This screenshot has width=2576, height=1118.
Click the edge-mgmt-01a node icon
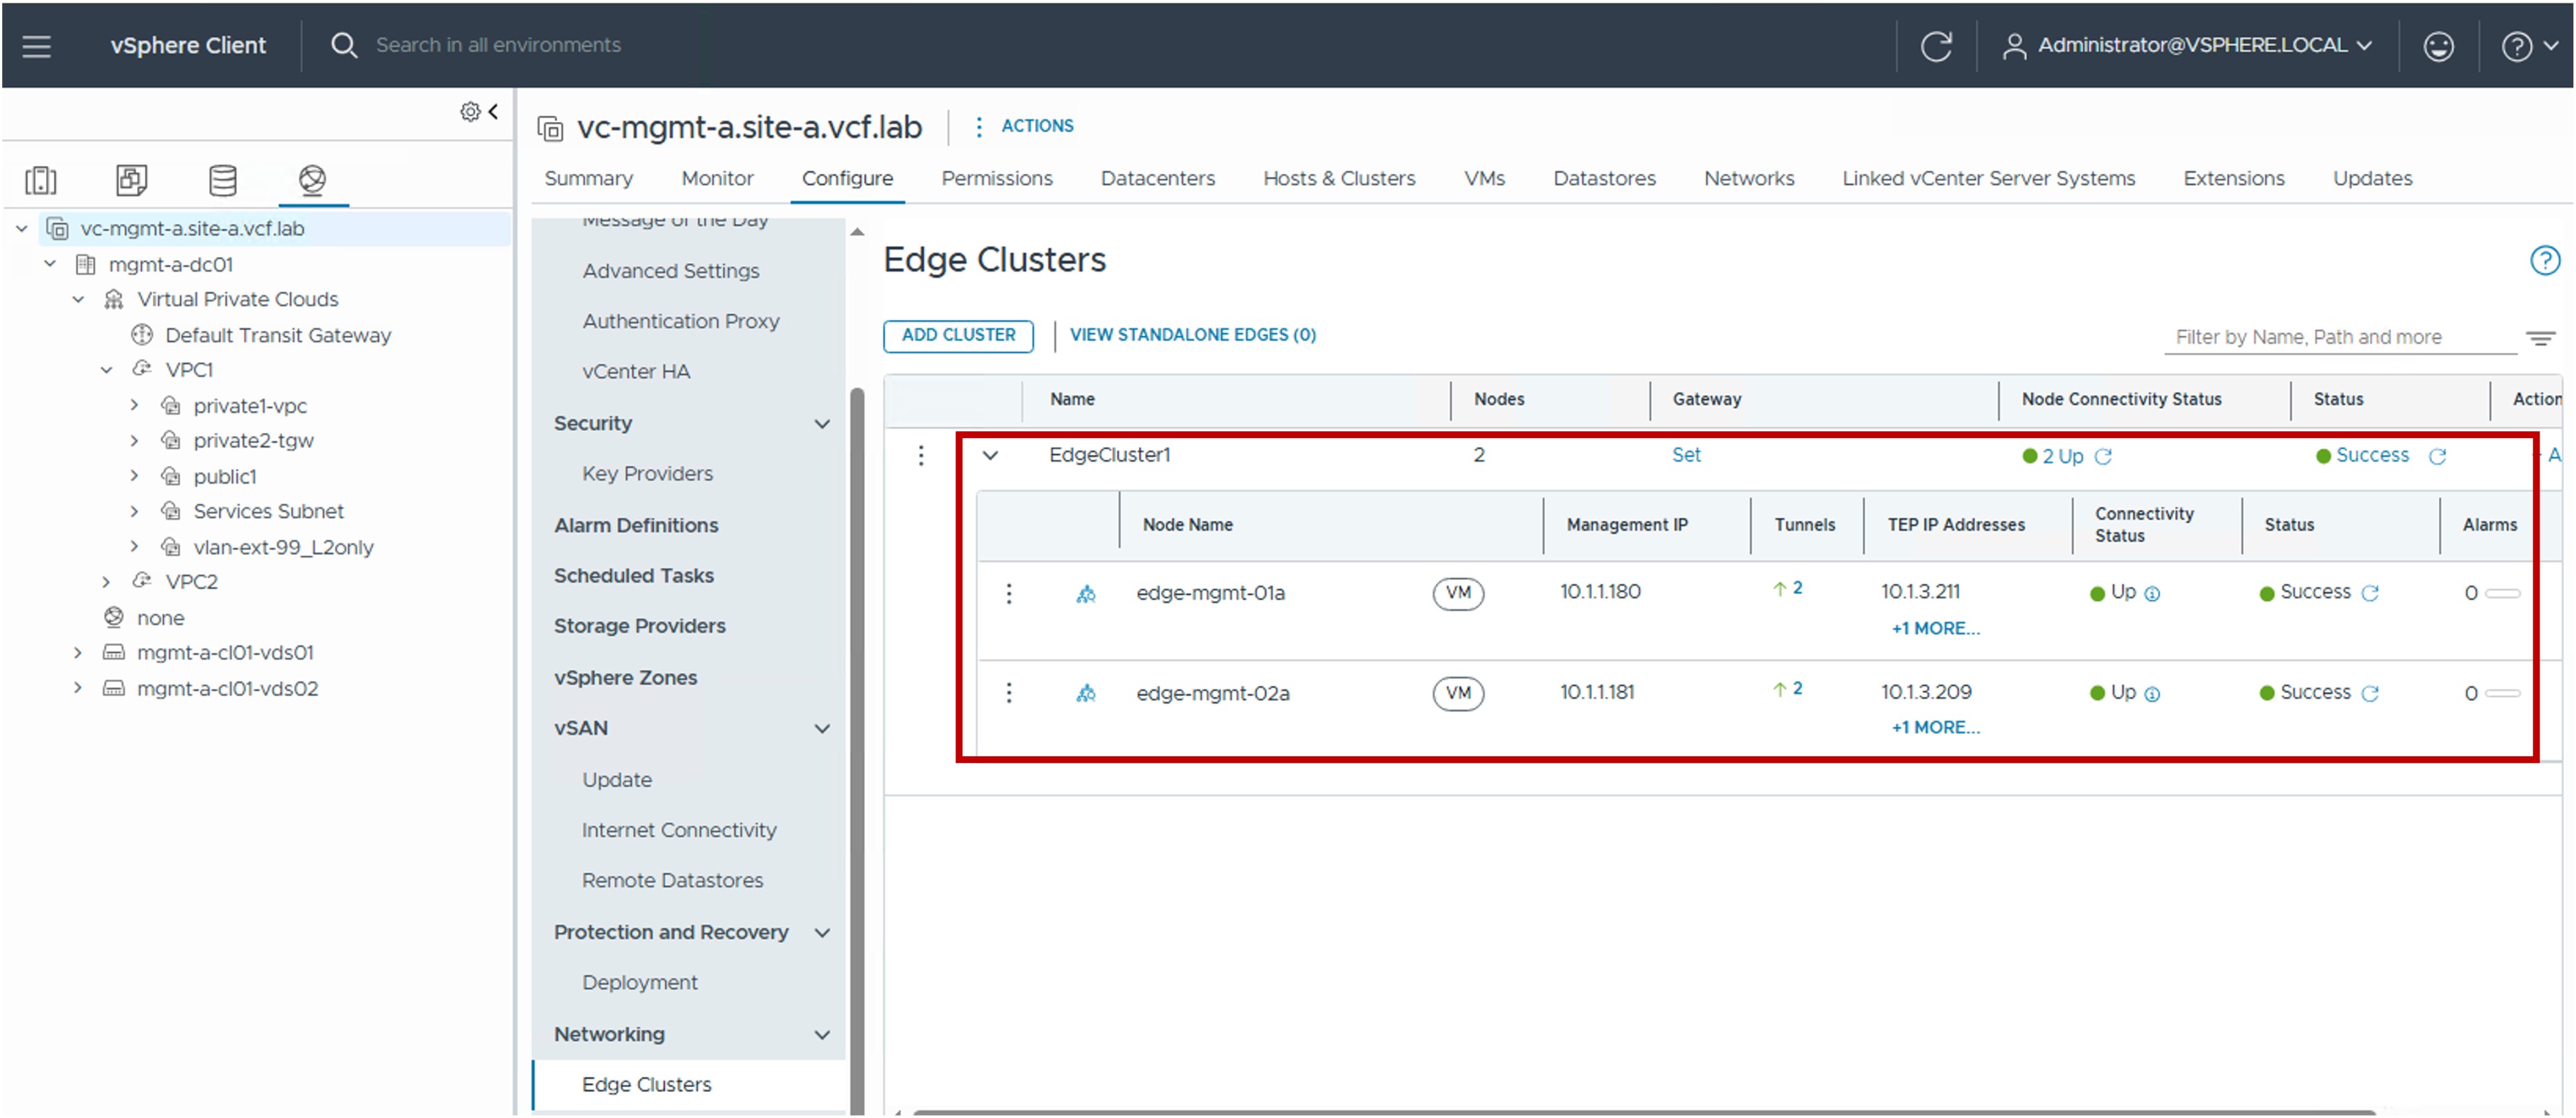[x=1085, y=594]
